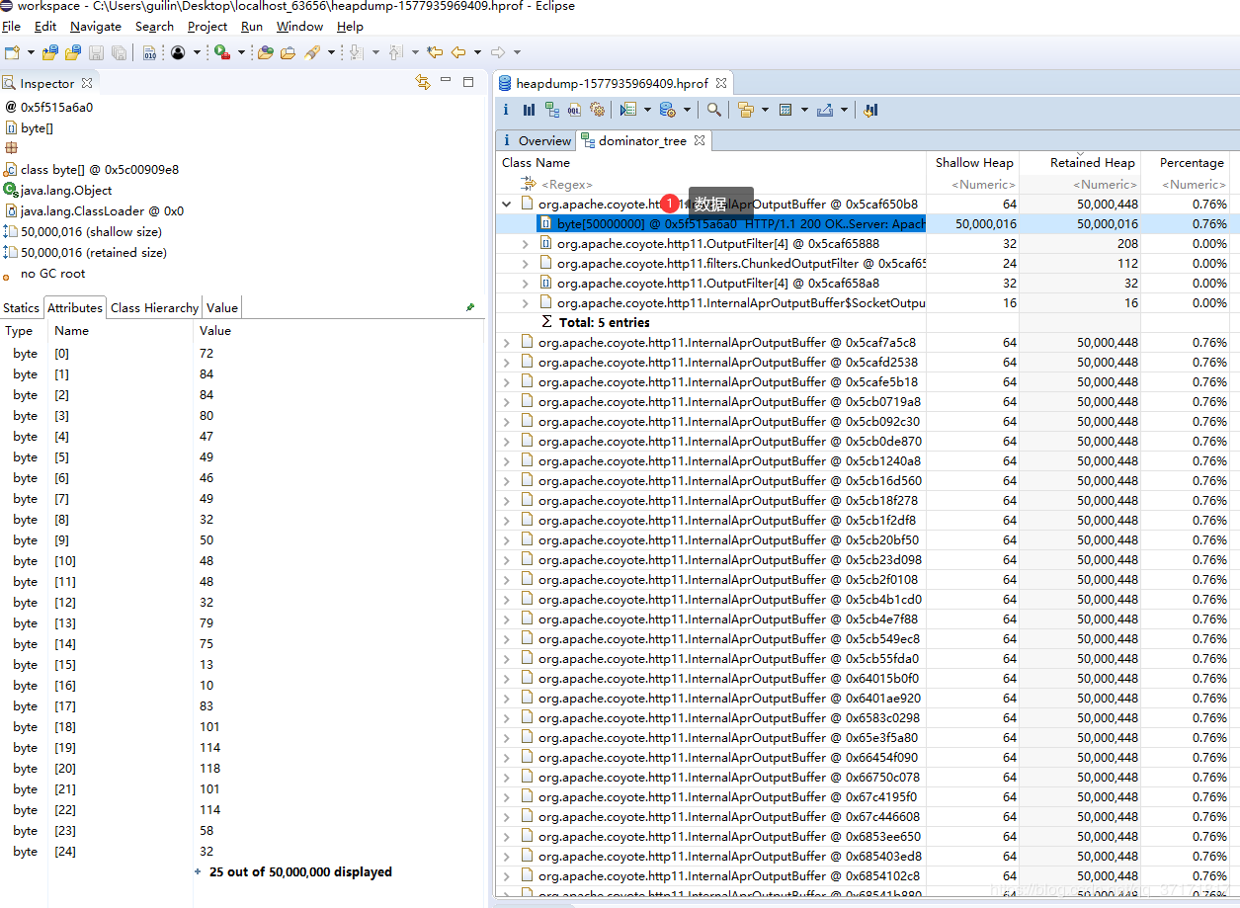
Task: Open the Export dropdown arrow in heap toolbar
Action: 844,110
